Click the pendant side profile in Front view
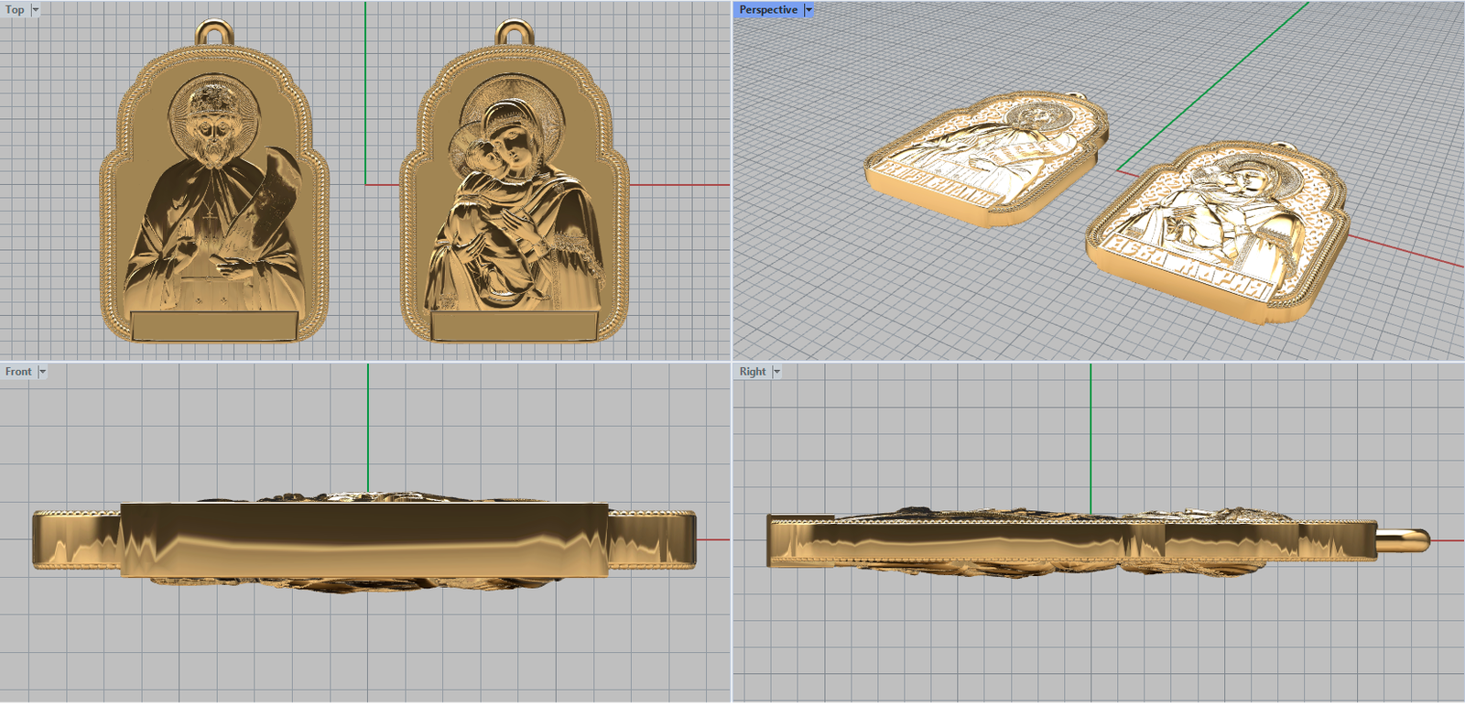 tap(364, 540)
